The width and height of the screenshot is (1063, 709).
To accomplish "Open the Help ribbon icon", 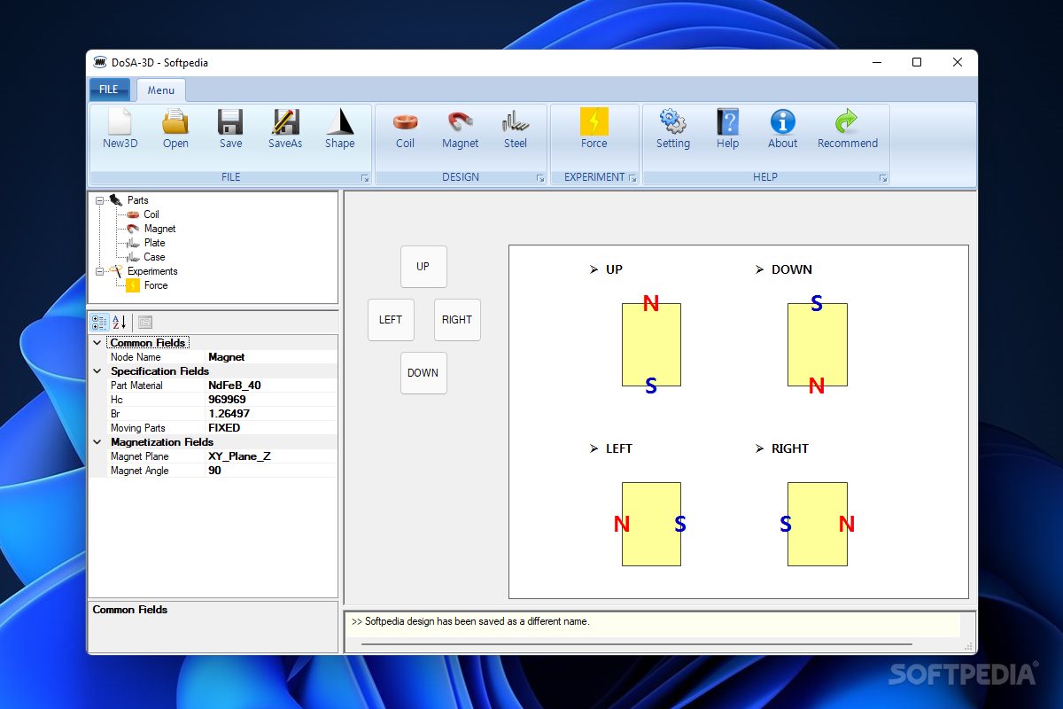I will click(727, 122).
